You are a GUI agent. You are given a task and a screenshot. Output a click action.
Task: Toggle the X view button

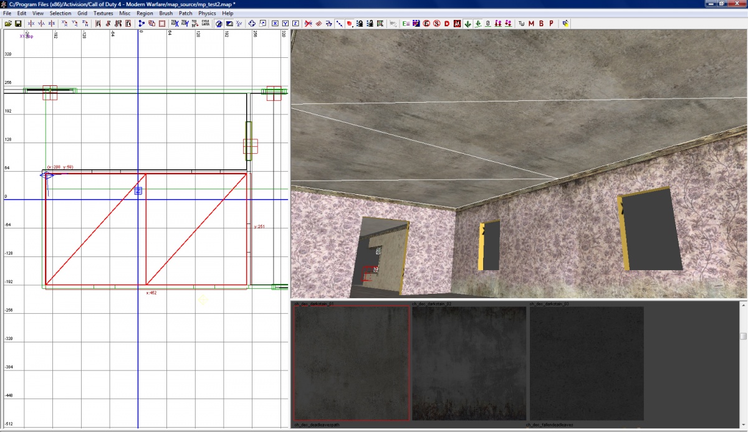(x=275, y=24)
